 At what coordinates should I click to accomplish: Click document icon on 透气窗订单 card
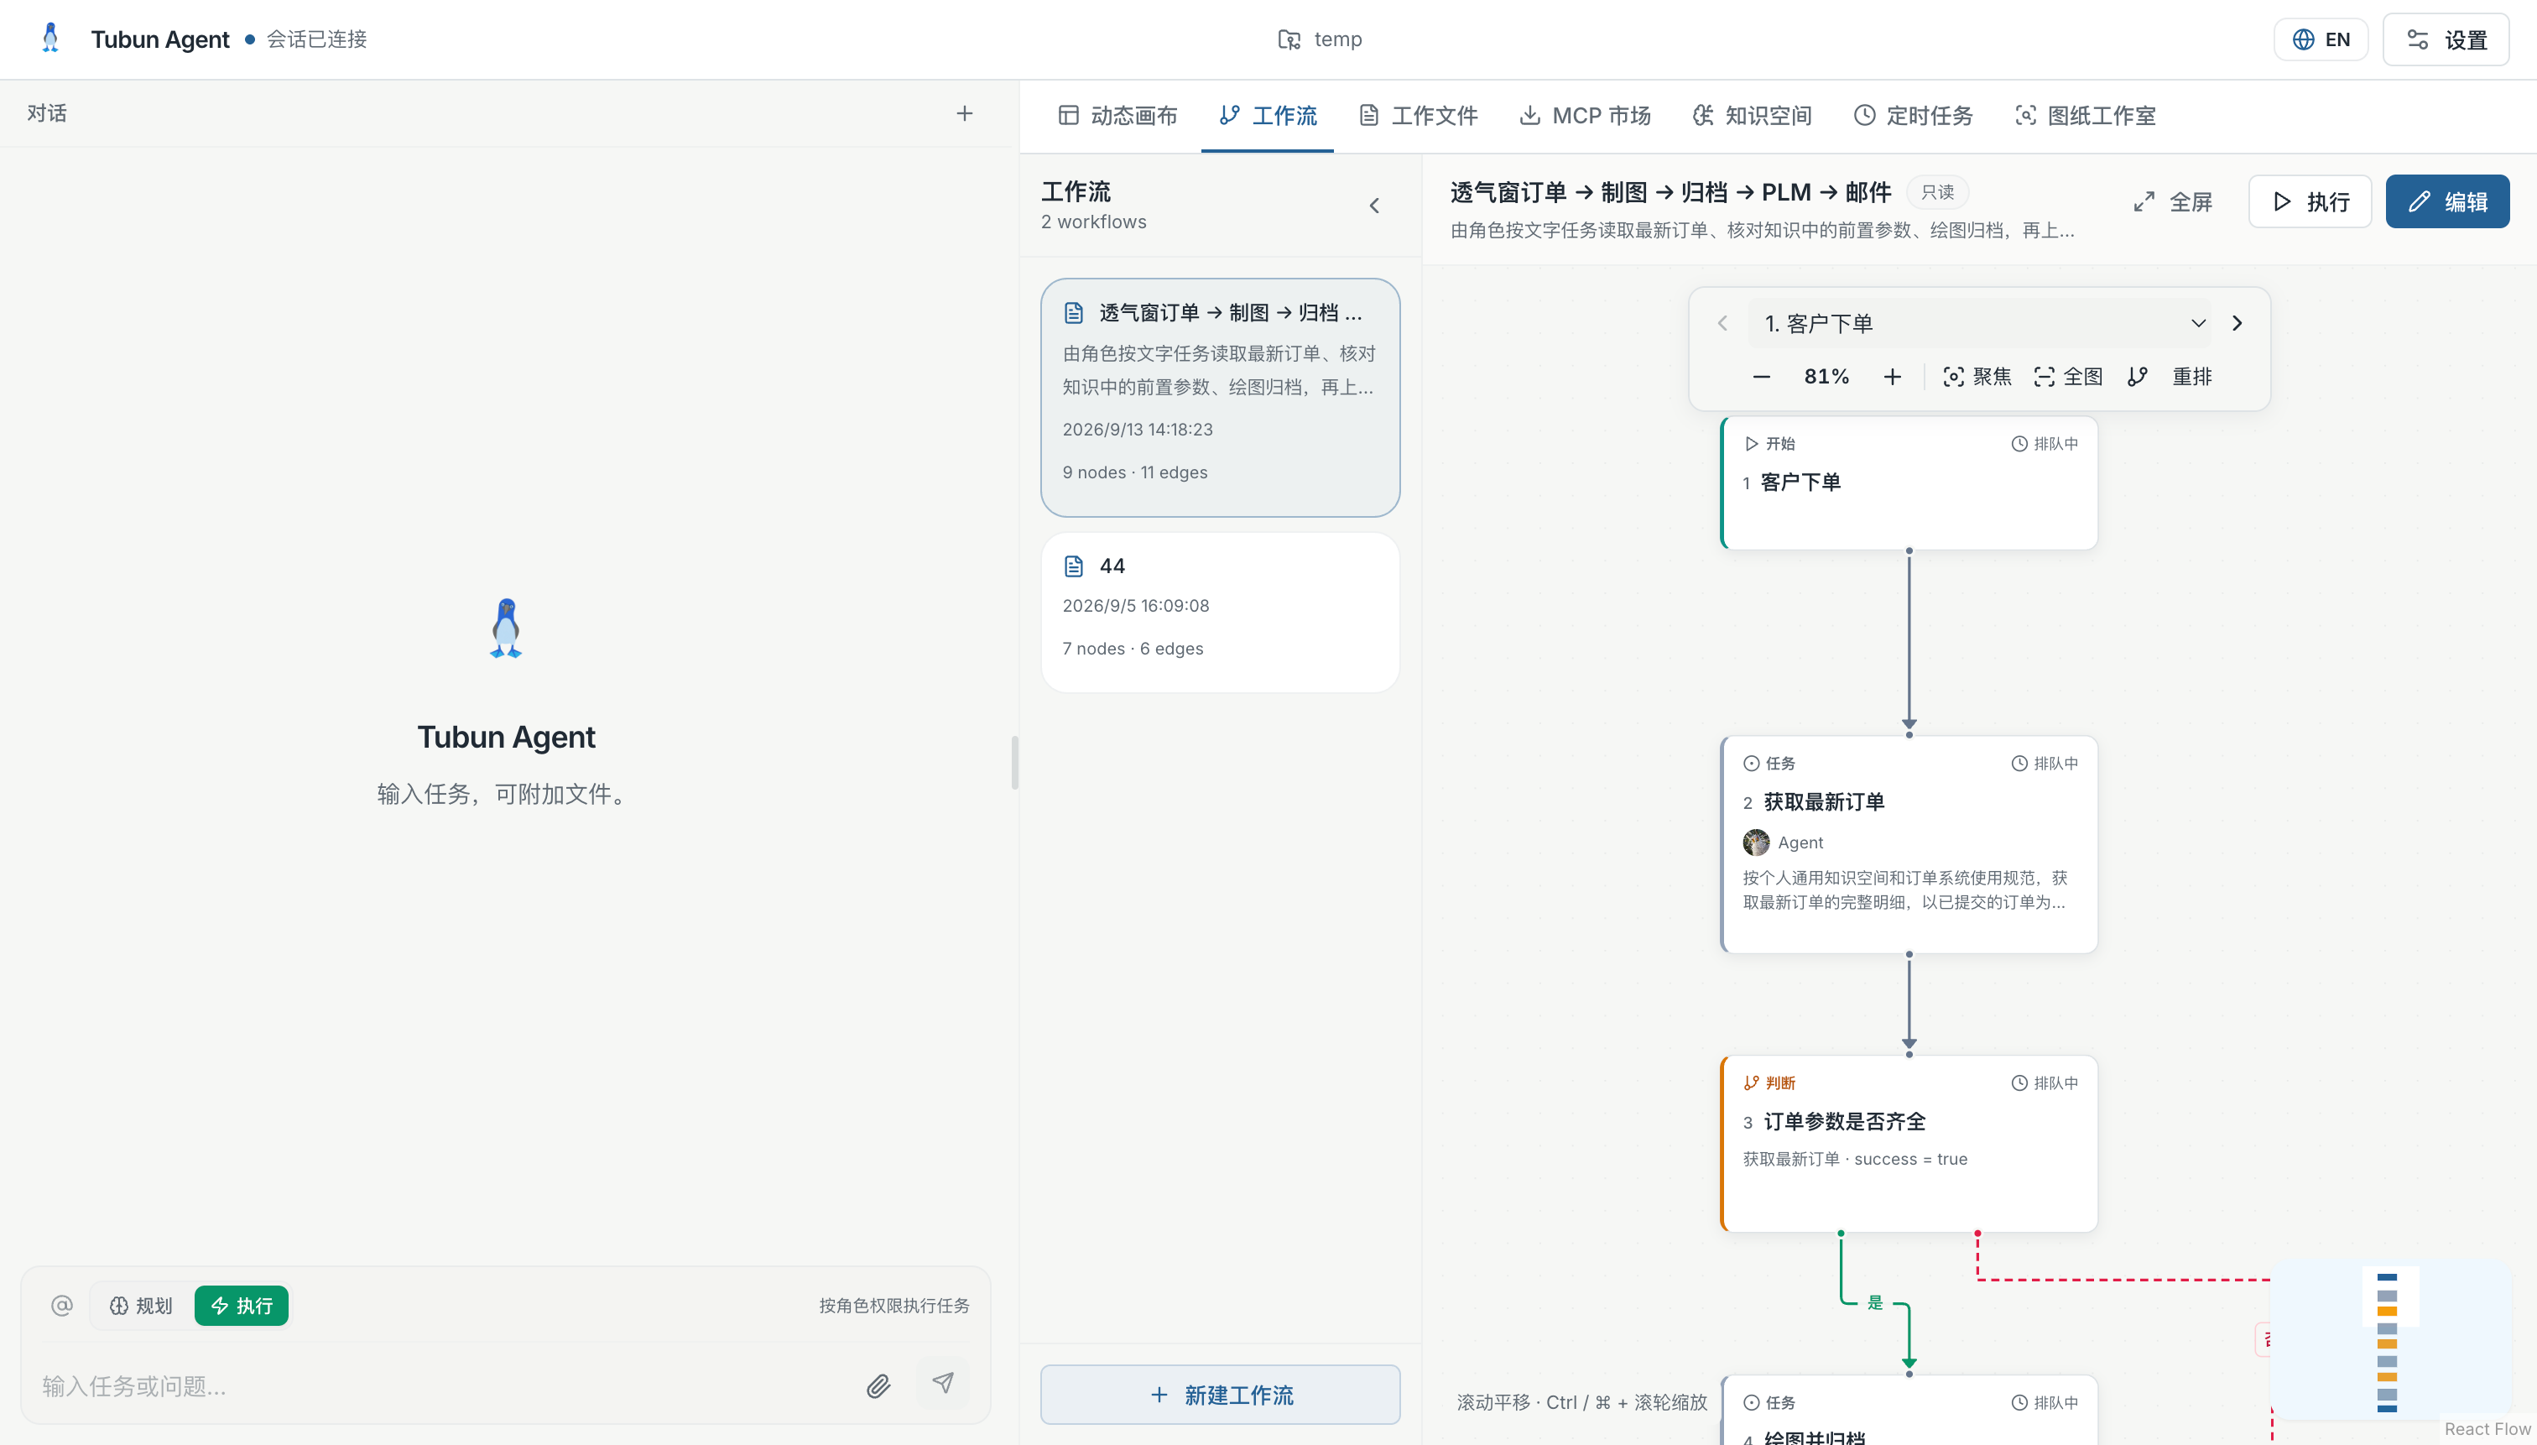click(1074, 313)
